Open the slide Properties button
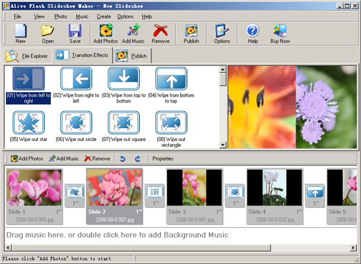361x264 pixels. (162, 158)
